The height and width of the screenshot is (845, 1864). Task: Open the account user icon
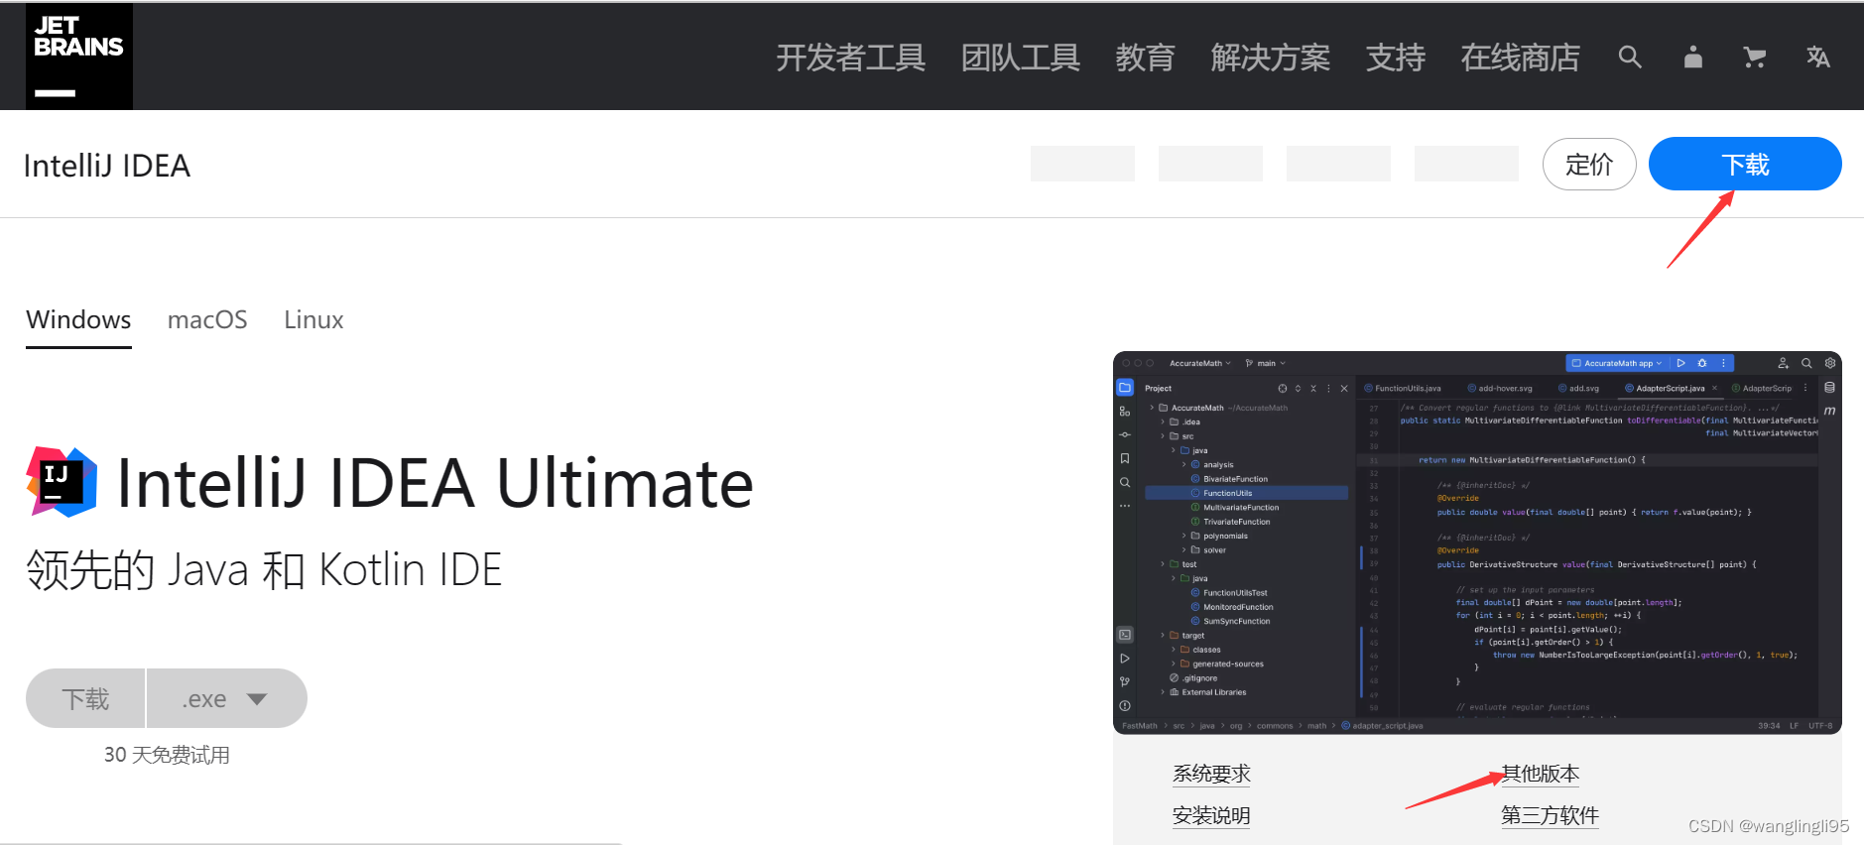tap(1693, 58)
